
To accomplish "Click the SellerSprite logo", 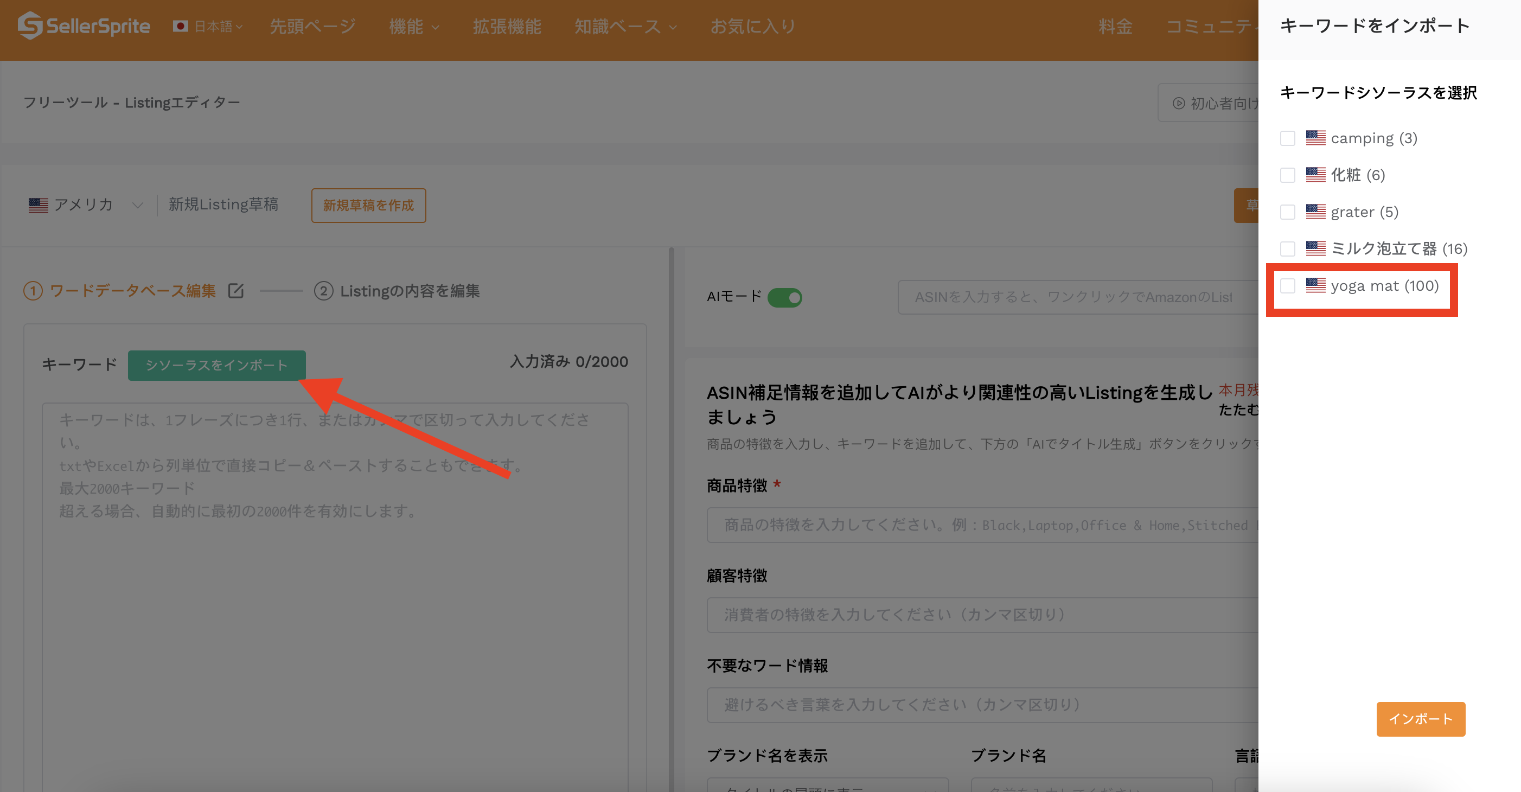I will pyautogui.click(x=83, y=26).
